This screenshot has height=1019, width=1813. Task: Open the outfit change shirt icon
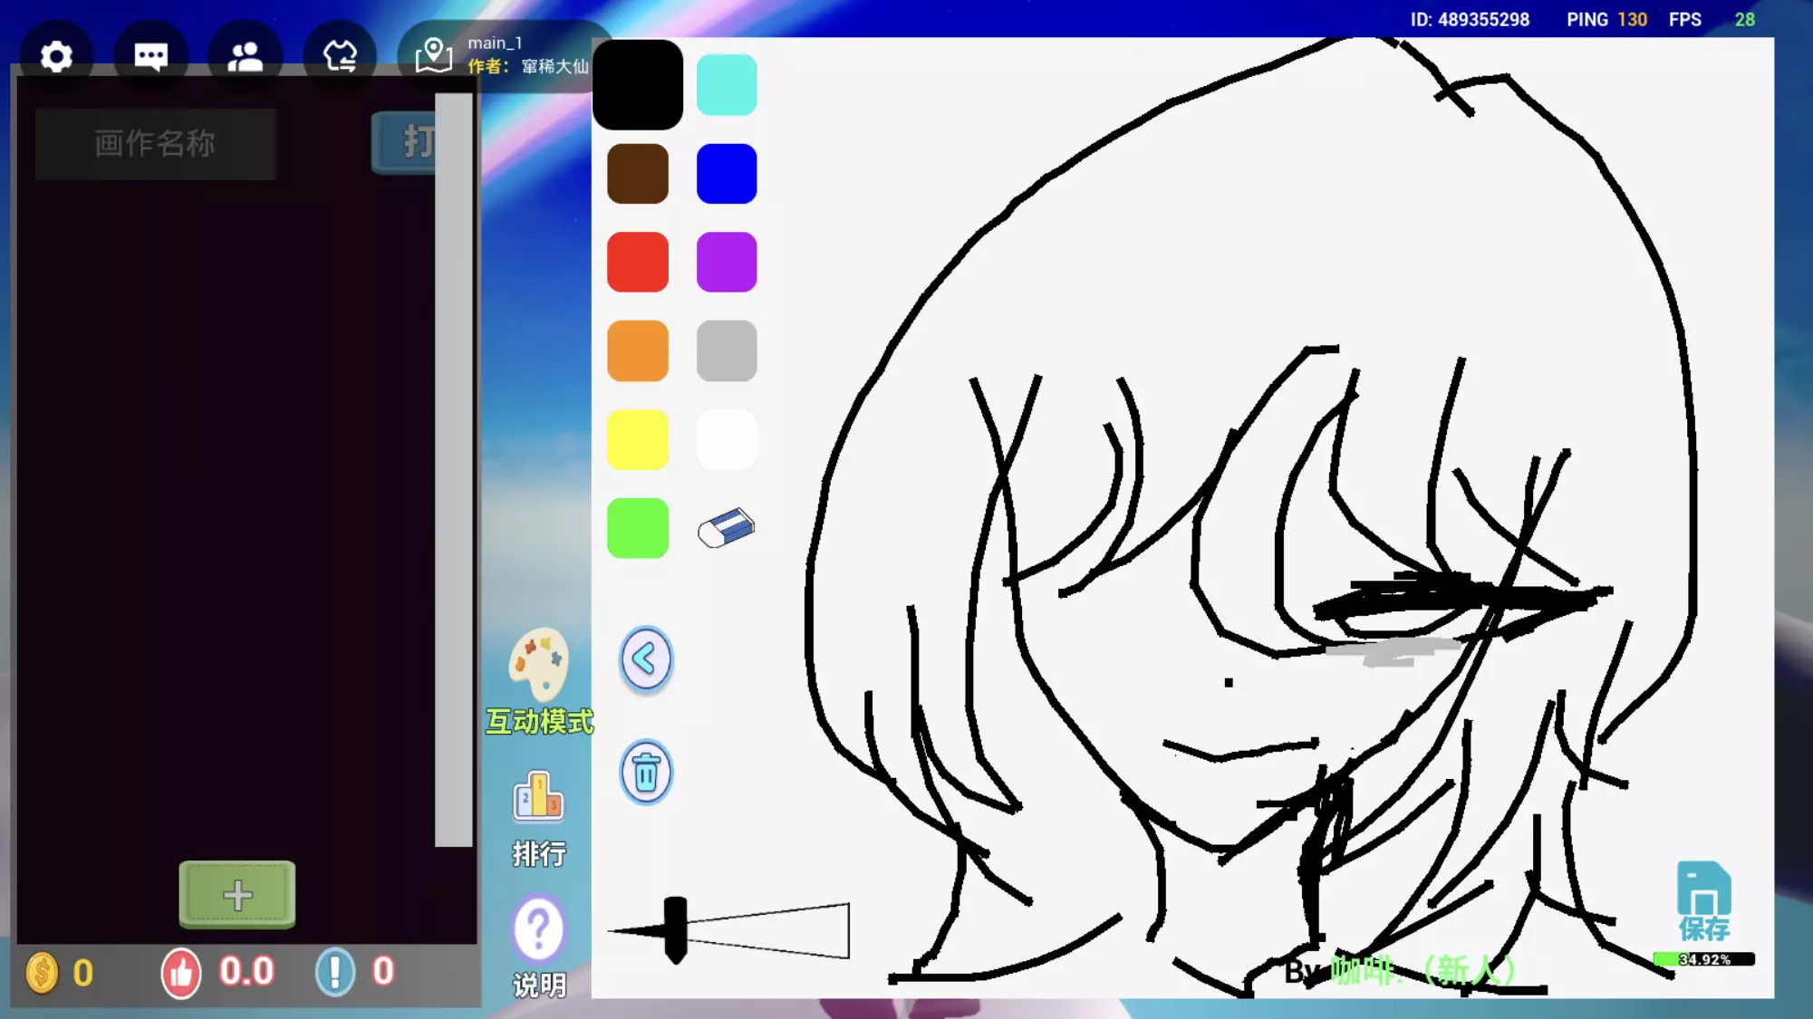tap(340, 56)
